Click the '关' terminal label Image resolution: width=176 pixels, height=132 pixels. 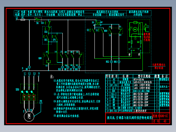point(139,54)
